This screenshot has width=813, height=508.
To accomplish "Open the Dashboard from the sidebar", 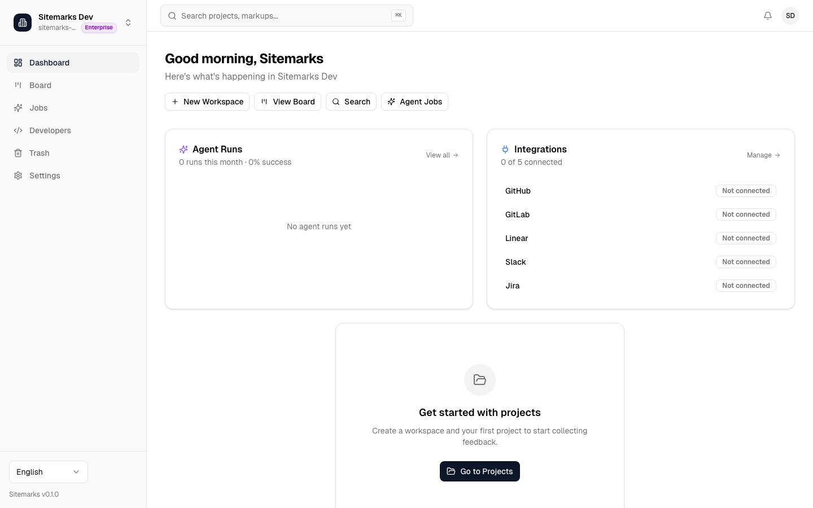I will click(49, 63).
